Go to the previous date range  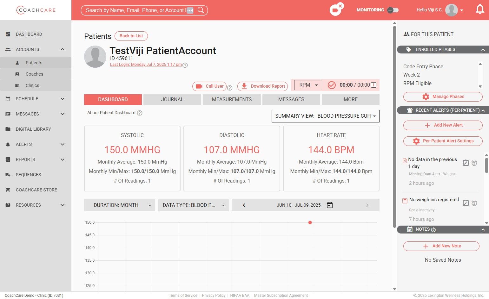tap(244, 205)
